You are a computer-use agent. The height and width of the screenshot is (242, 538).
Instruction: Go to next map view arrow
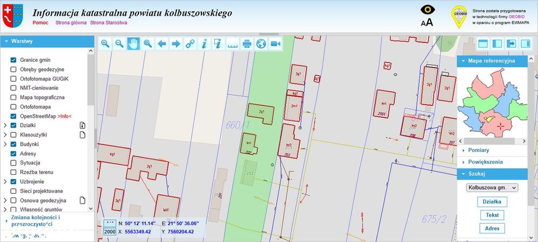[x=176, y=44]
